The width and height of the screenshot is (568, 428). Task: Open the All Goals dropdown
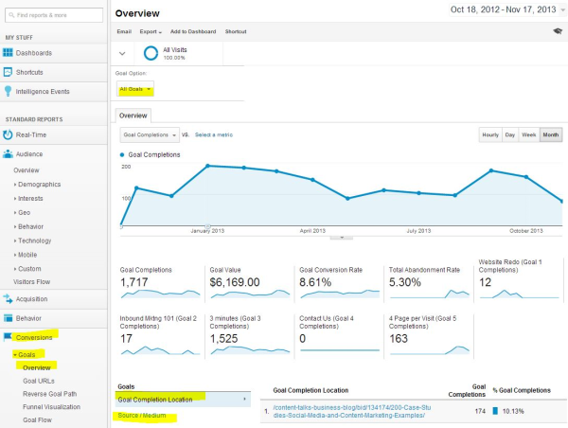(x=135, y=89)
